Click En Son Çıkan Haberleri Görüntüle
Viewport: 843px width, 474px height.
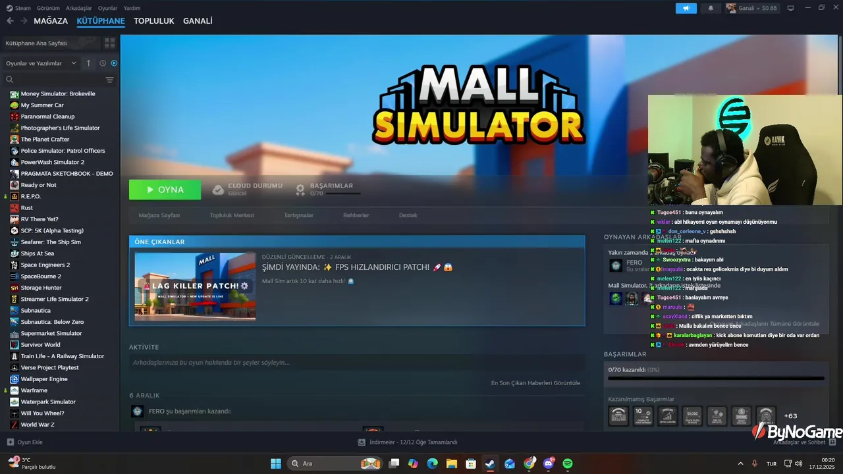[535, 383]
